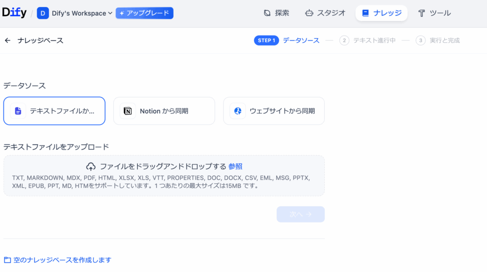Click the 次へ next button
The image size is (487, 272).
coord(301,214)
